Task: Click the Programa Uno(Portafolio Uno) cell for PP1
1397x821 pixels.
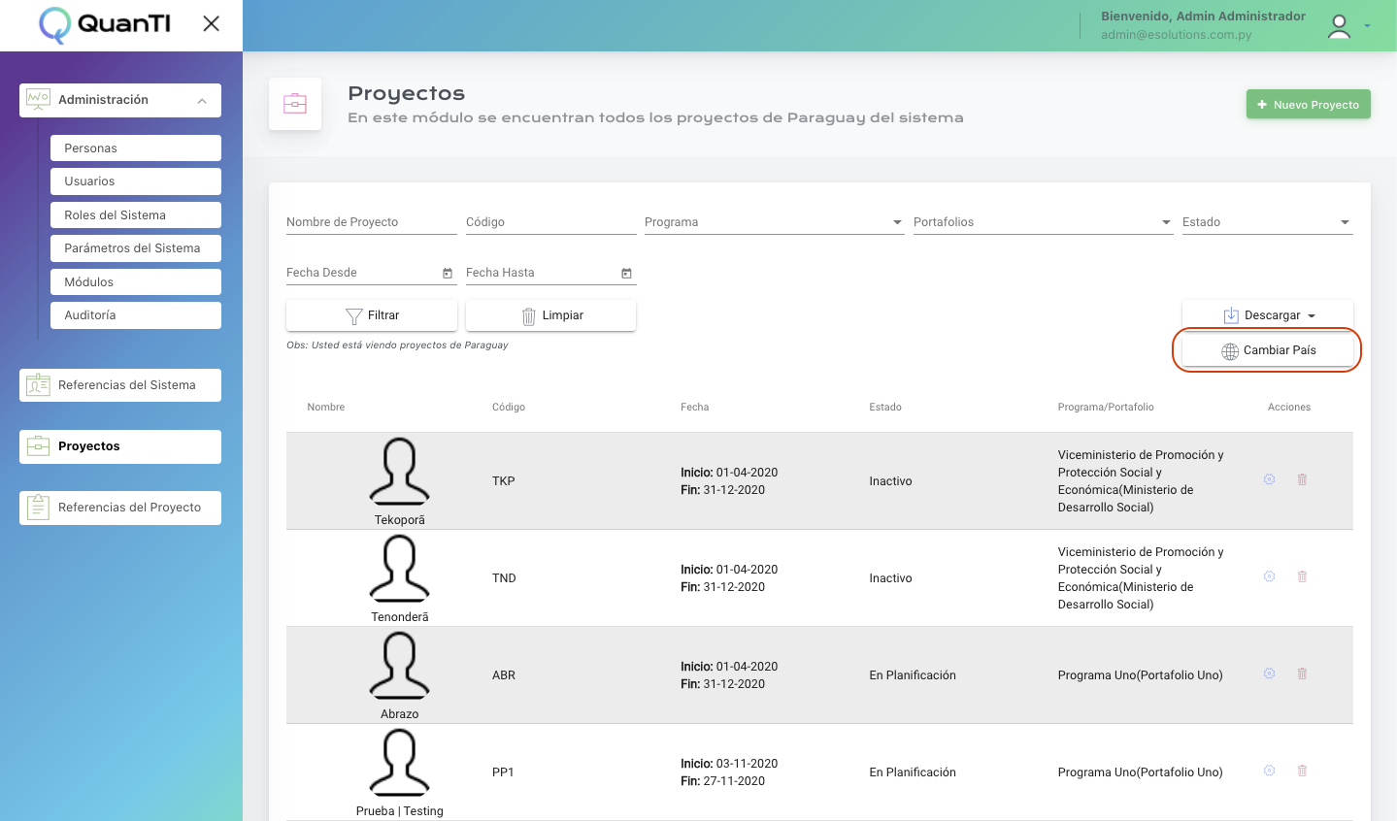Action: pos(1140,772)
